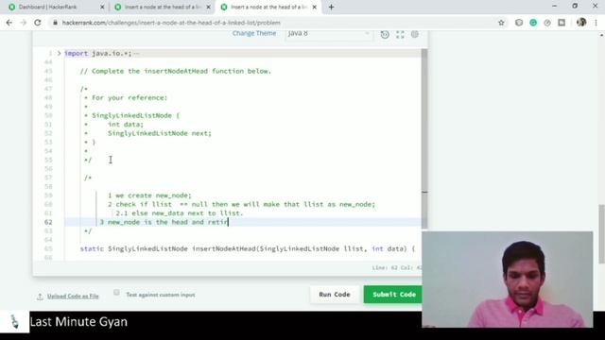Open the editor settings gear icon
Screen dimensions: 605x340
coord(415,34)
